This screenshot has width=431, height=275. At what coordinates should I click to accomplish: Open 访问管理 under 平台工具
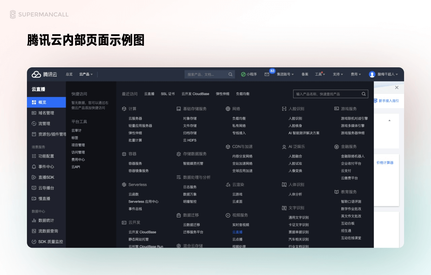tap(78, 152)
